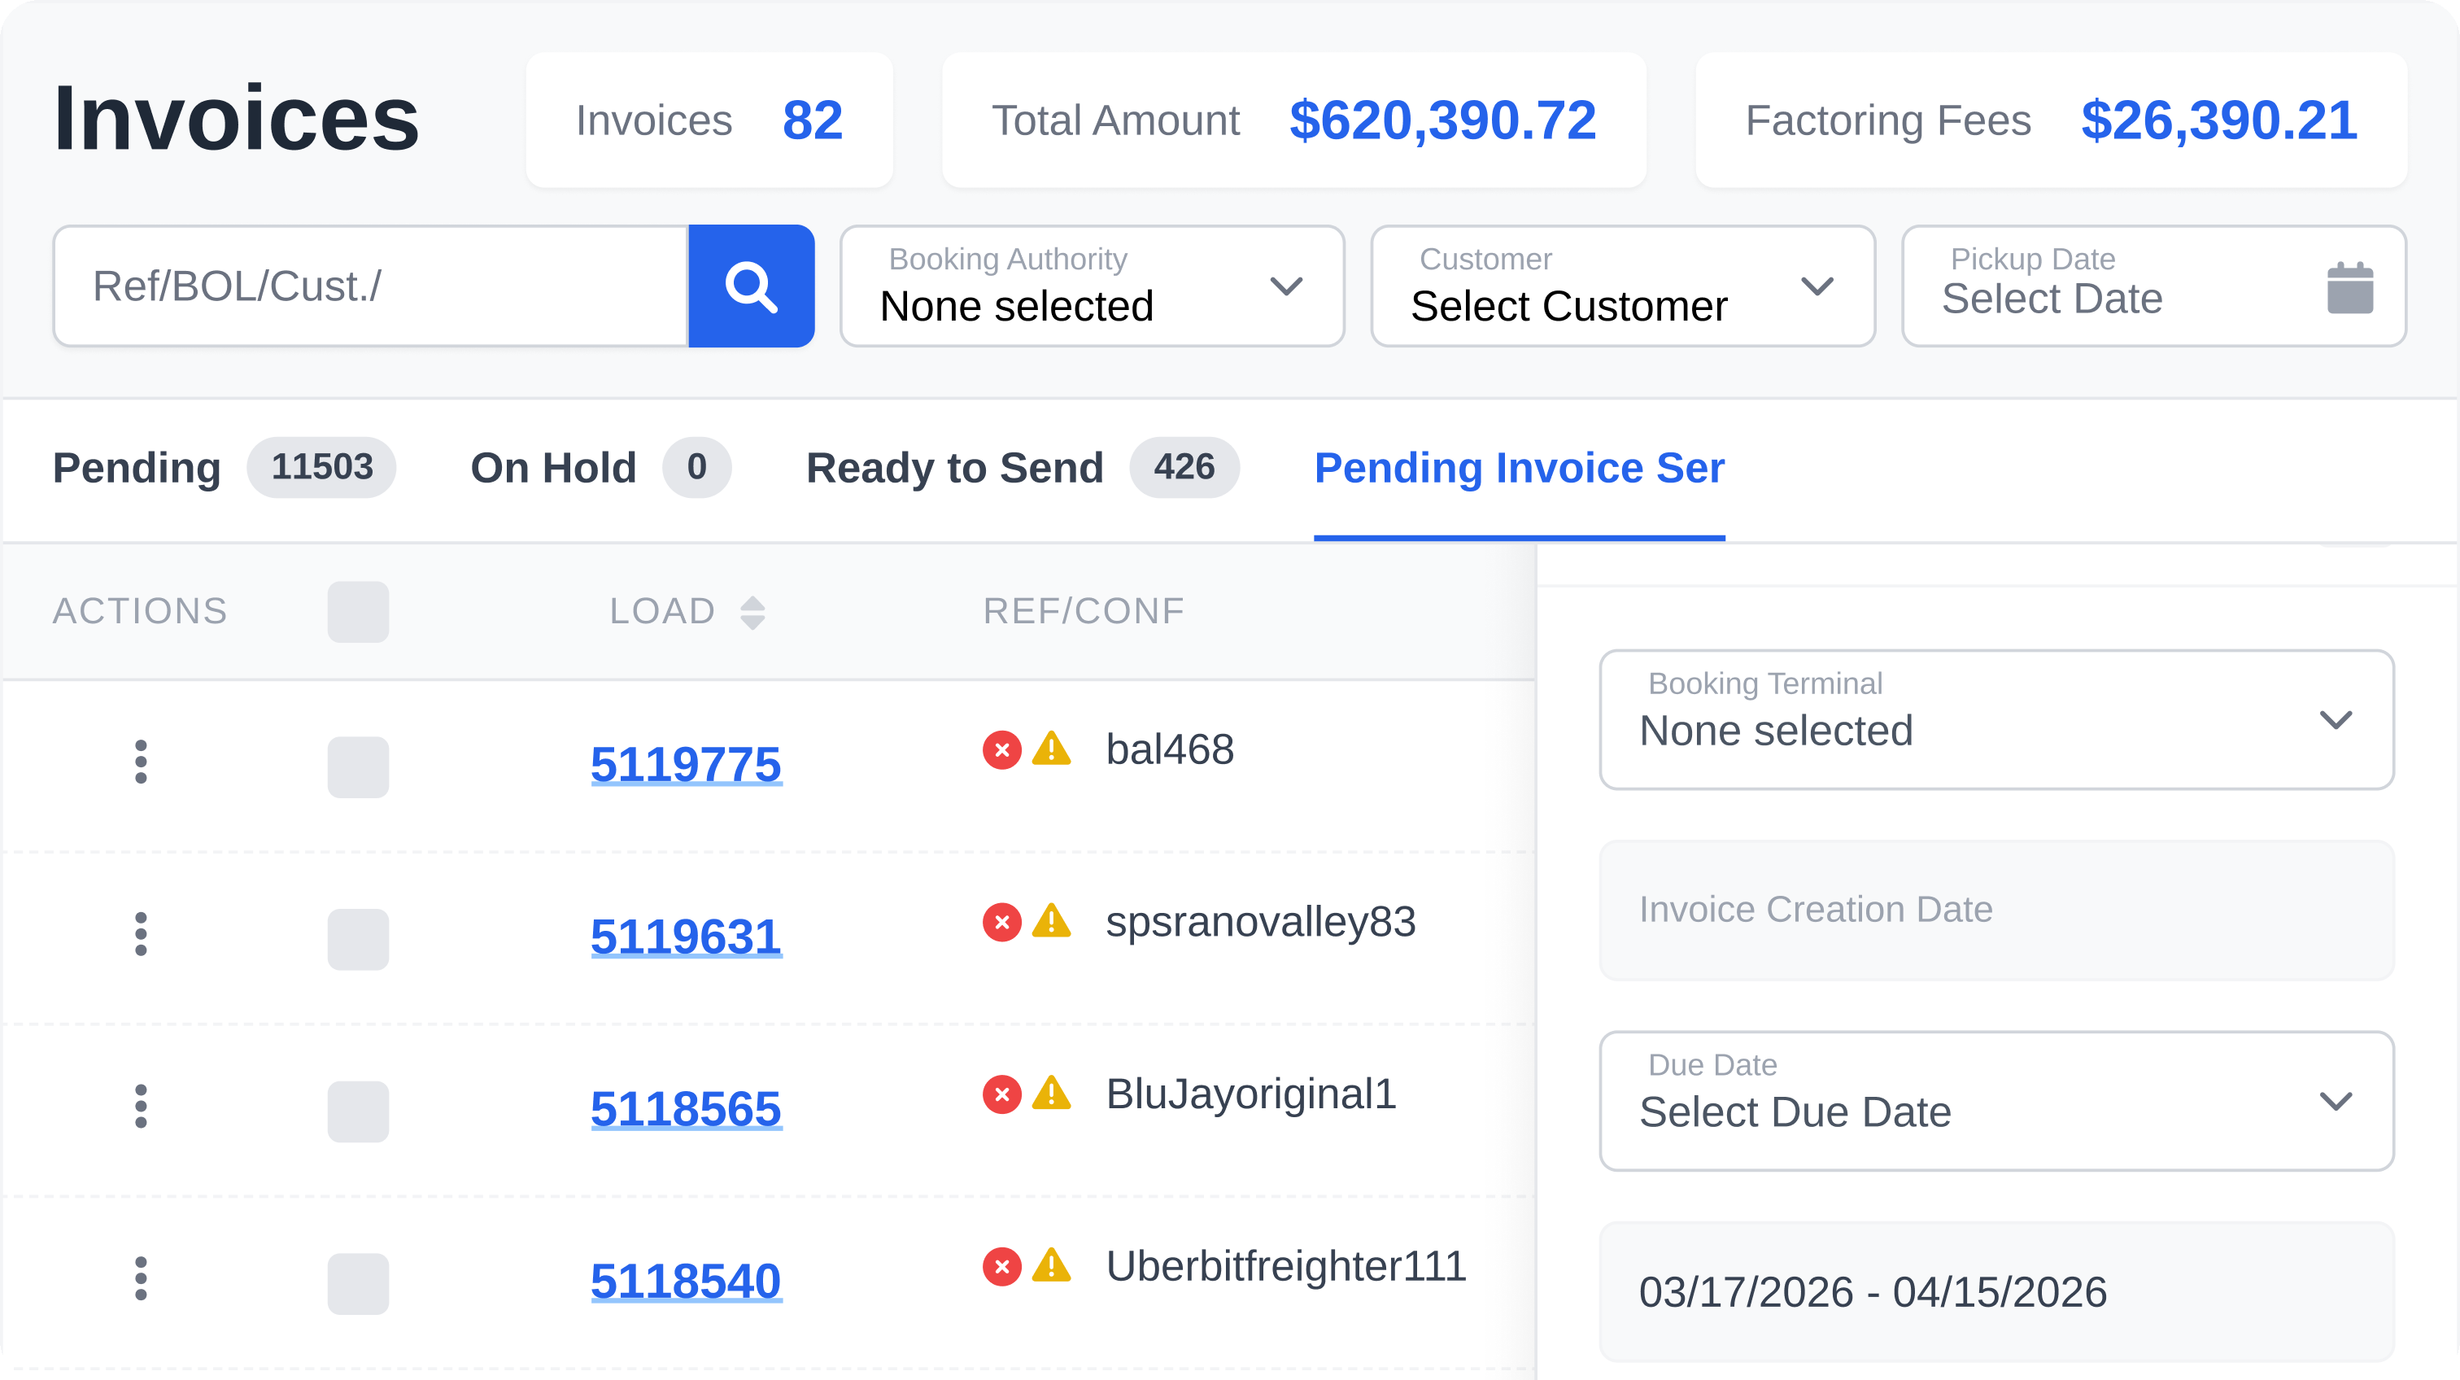Image resolution: width=2460 pixels, height=1380 pixels.
Task: Open the Due Date dropdown
Action: (x=1997, y=1101)
